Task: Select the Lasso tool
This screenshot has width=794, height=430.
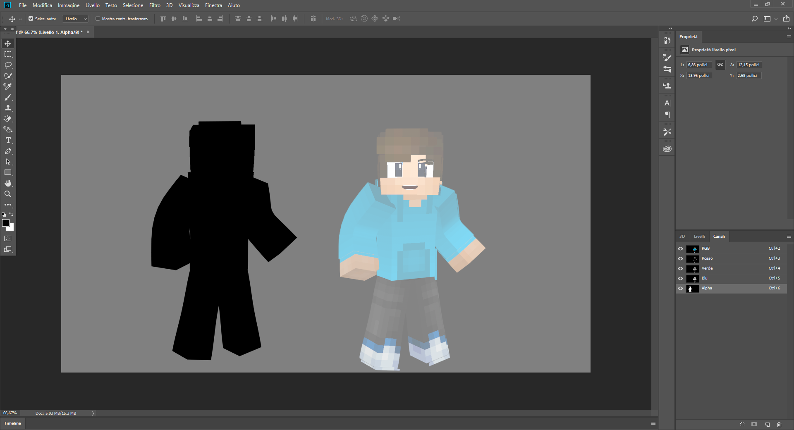Action: [8, 65]
